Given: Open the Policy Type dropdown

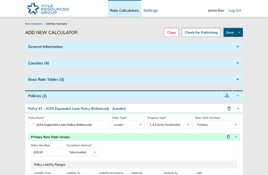Looking at the screenshot, I should click(128, 125).
